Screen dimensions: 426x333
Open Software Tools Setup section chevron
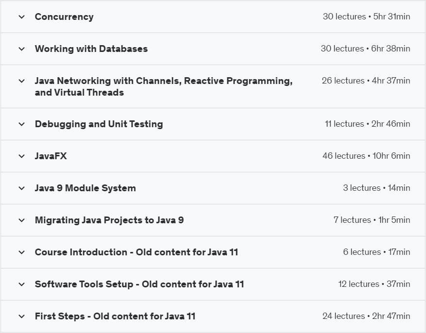pyautogui.click(x=21, y=284)
